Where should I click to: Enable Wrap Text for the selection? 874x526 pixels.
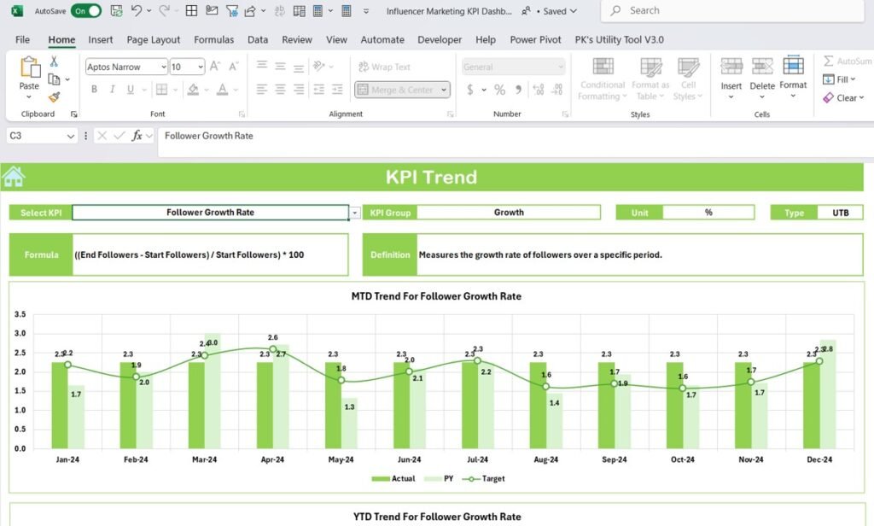[x=384, y=67]
